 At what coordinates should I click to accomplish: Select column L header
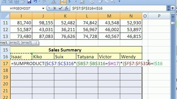(x=87, y=16)
